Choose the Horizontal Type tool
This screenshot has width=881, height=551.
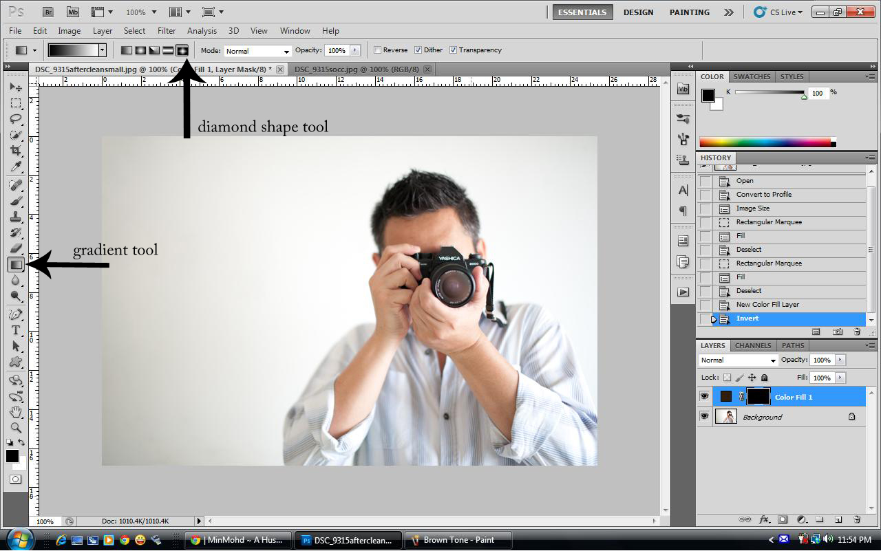tap(15, 330)
